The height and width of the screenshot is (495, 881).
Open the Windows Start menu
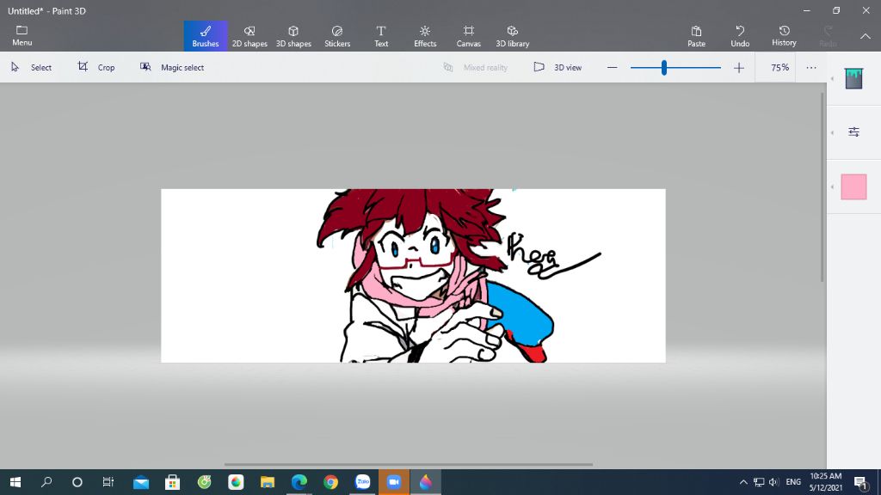click(15, 482)
